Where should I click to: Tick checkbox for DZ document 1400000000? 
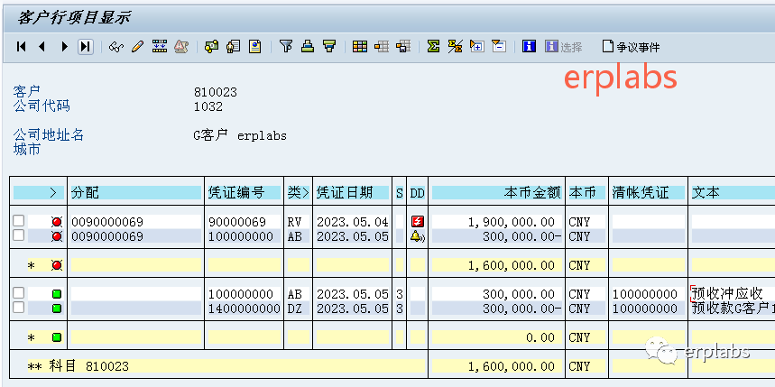pos(18,308)
